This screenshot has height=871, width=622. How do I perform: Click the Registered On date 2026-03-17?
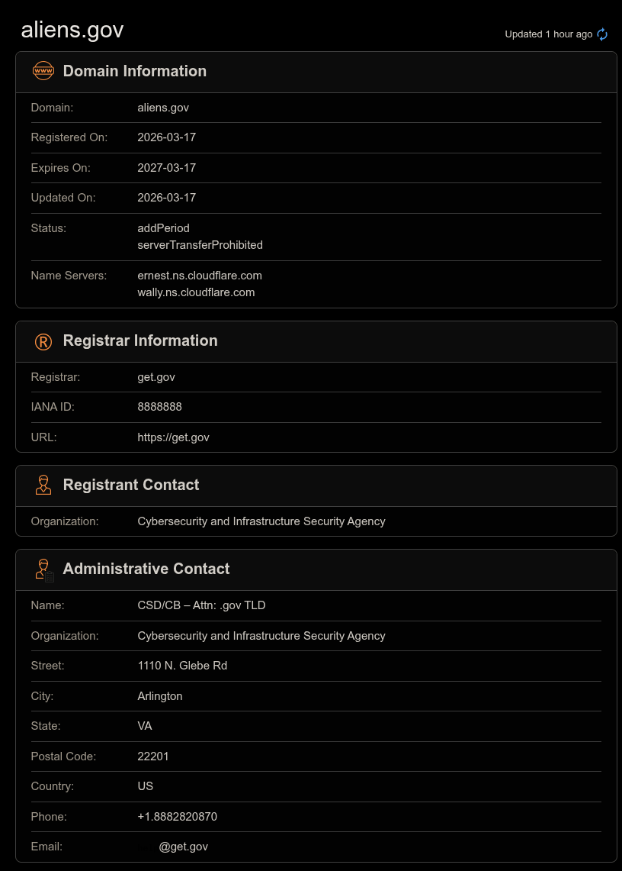click(166, 137)
